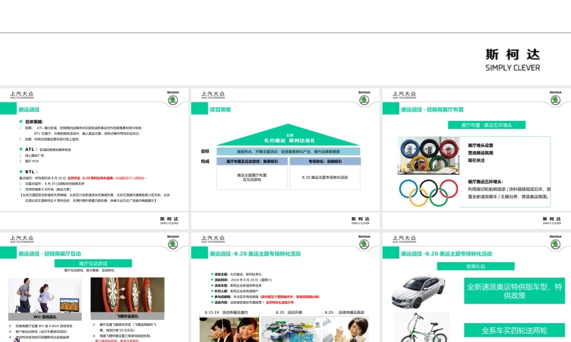Click the 上汽大众 logo on the 政策礼包 slide

pyautogui.click(x=404, y=239)
